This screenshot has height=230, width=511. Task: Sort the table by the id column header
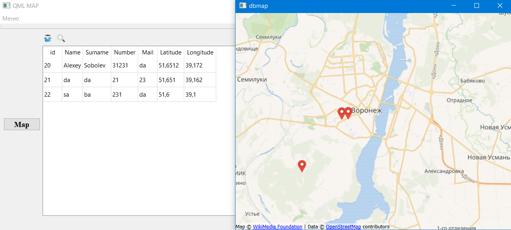point(52,52)
